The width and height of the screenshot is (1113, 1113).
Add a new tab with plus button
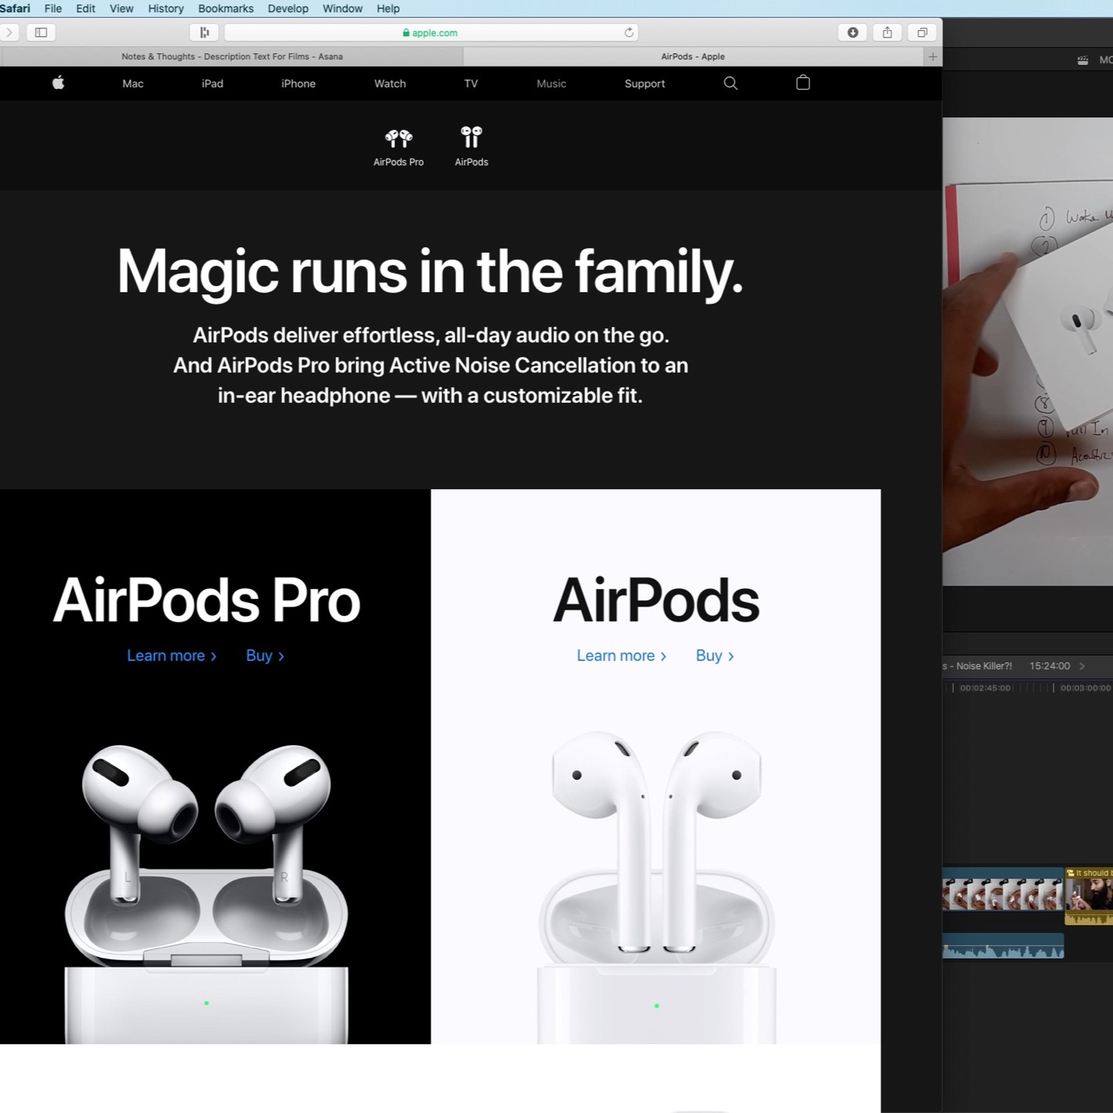pyautogui.click(x=932, y=56)
